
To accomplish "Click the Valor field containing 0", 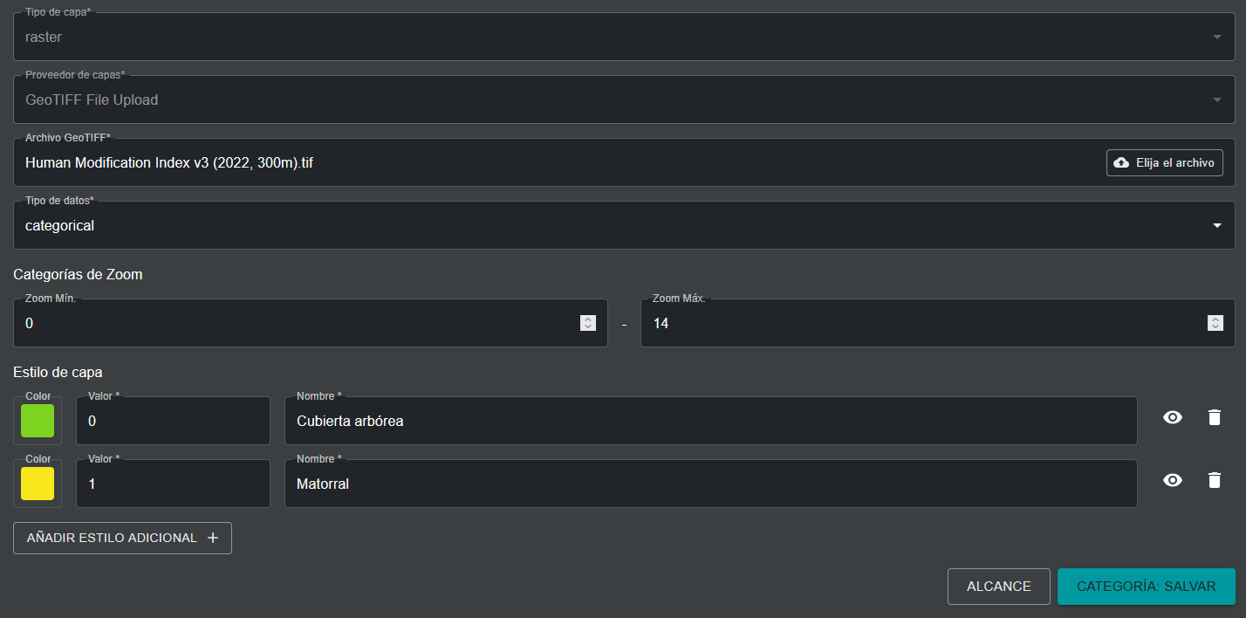I will pyautogui.click(x=173, y=422).
